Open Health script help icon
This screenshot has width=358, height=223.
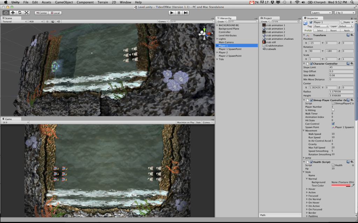click(348, 162)
